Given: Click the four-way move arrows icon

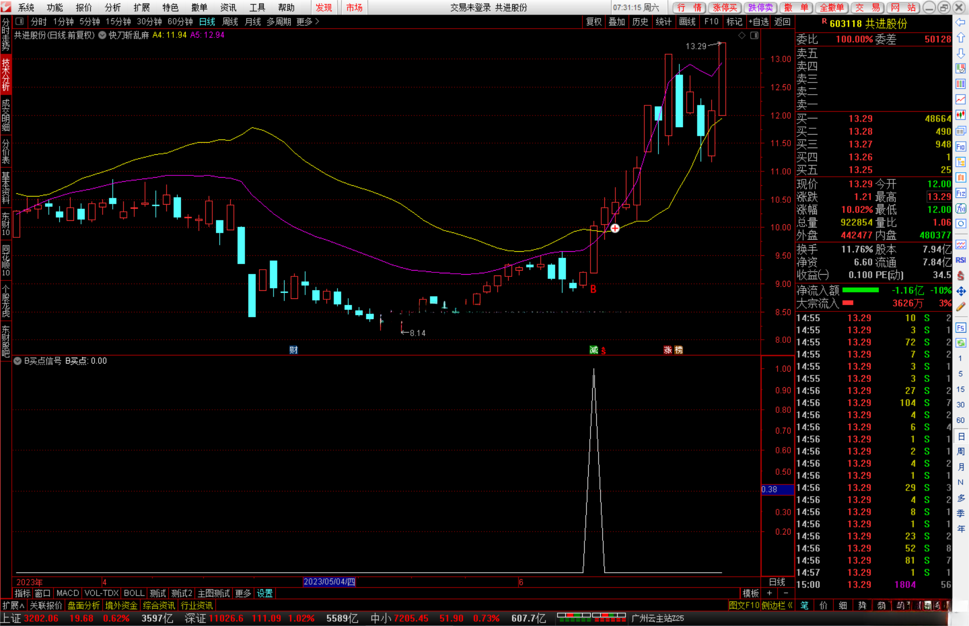Looking at the screenshot, I should point(960,292).
